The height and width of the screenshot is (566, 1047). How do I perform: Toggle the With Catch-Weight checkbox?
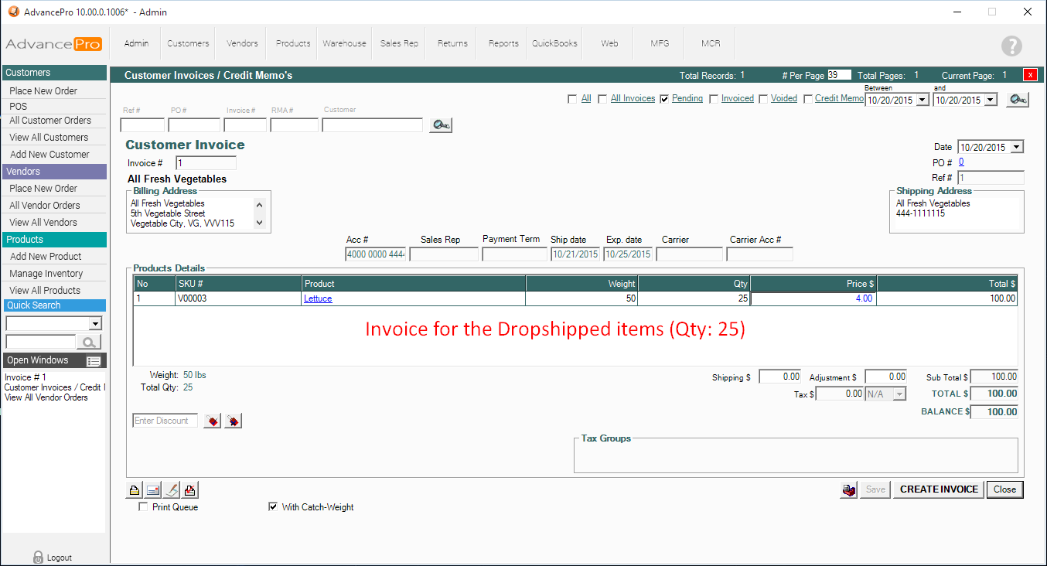coord(272,507)
